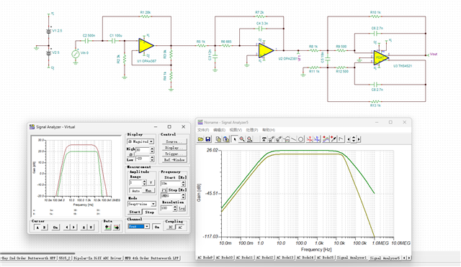Toggle Auto amplitude range
Viewport: 461px width, 267px height.
click(x=135, y=191)
